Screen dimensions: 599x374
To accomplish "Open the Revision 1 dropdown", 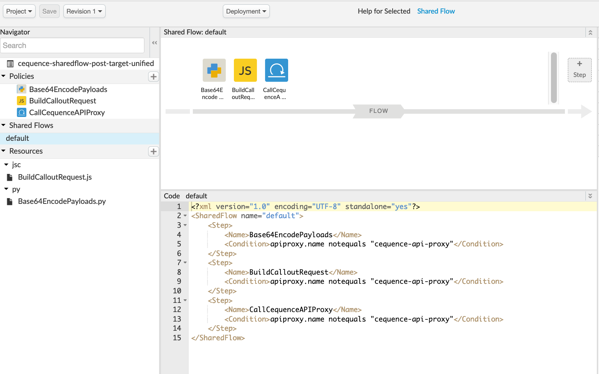I will pos(84,11).
